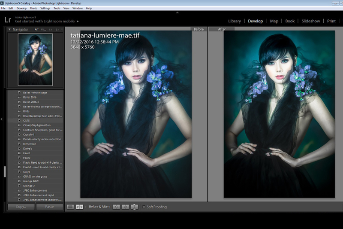Click the Before/After YY view icon

[79, 207]
